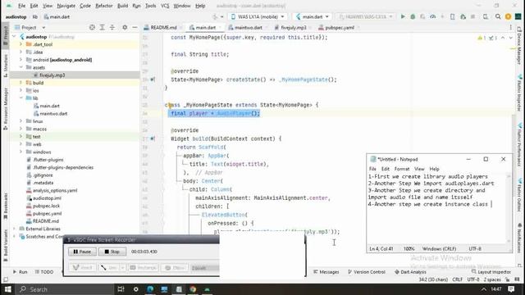Collapse all in the Project panel

112,27
